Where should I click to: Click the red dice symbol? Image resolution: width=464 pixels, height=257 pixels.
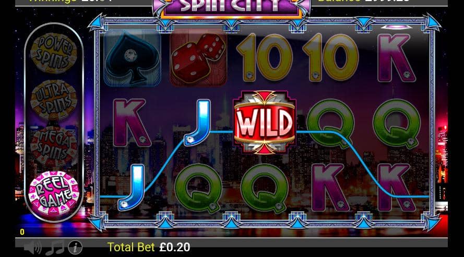coord(198,58)
